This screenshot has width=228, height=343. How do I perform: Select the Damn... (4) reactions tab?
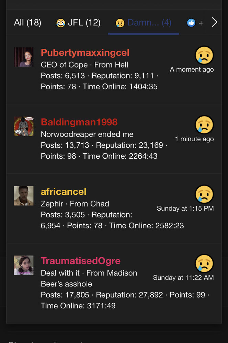pyautogui.click(x=144, y=23)
